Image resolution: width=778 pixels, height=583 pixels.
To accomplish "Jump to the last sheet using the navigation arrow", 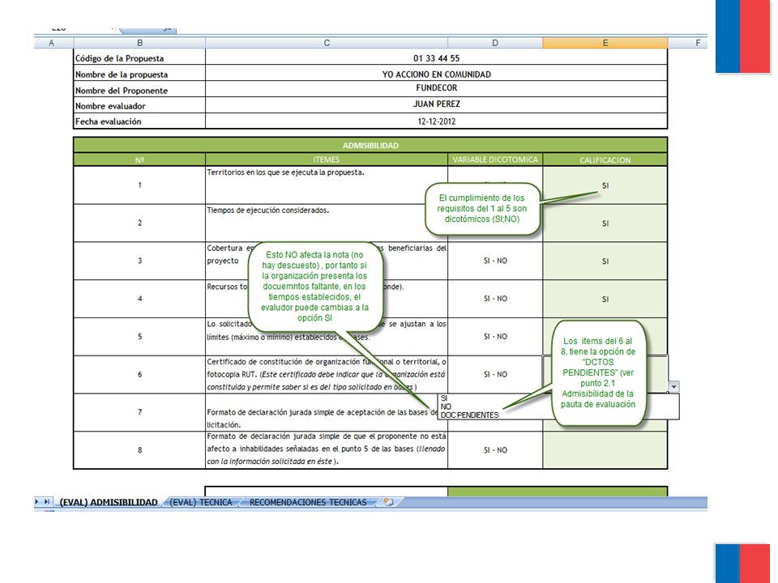I will pos(47,502).
